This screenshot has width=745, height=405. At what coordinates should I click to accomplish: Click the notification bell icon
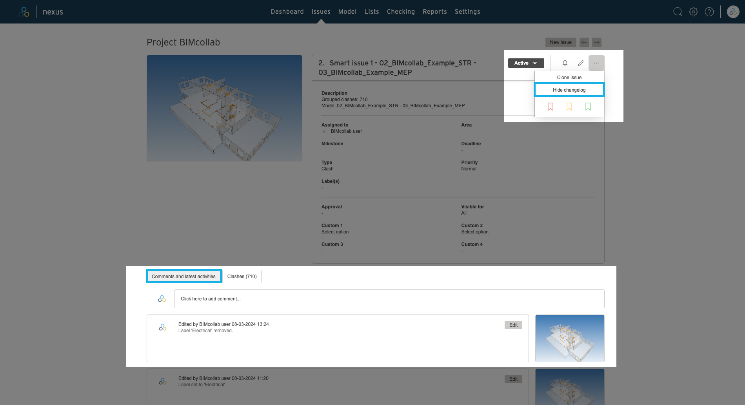coord(565,63)
